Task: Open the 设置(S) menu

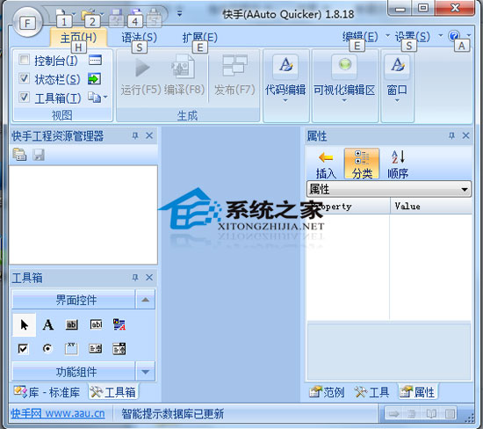Action: tap(413, 37)
